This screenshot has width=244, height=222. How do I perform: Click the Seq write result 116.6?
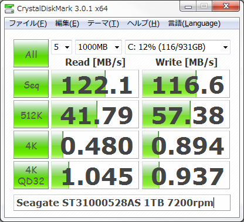click(x=186, y=84)
